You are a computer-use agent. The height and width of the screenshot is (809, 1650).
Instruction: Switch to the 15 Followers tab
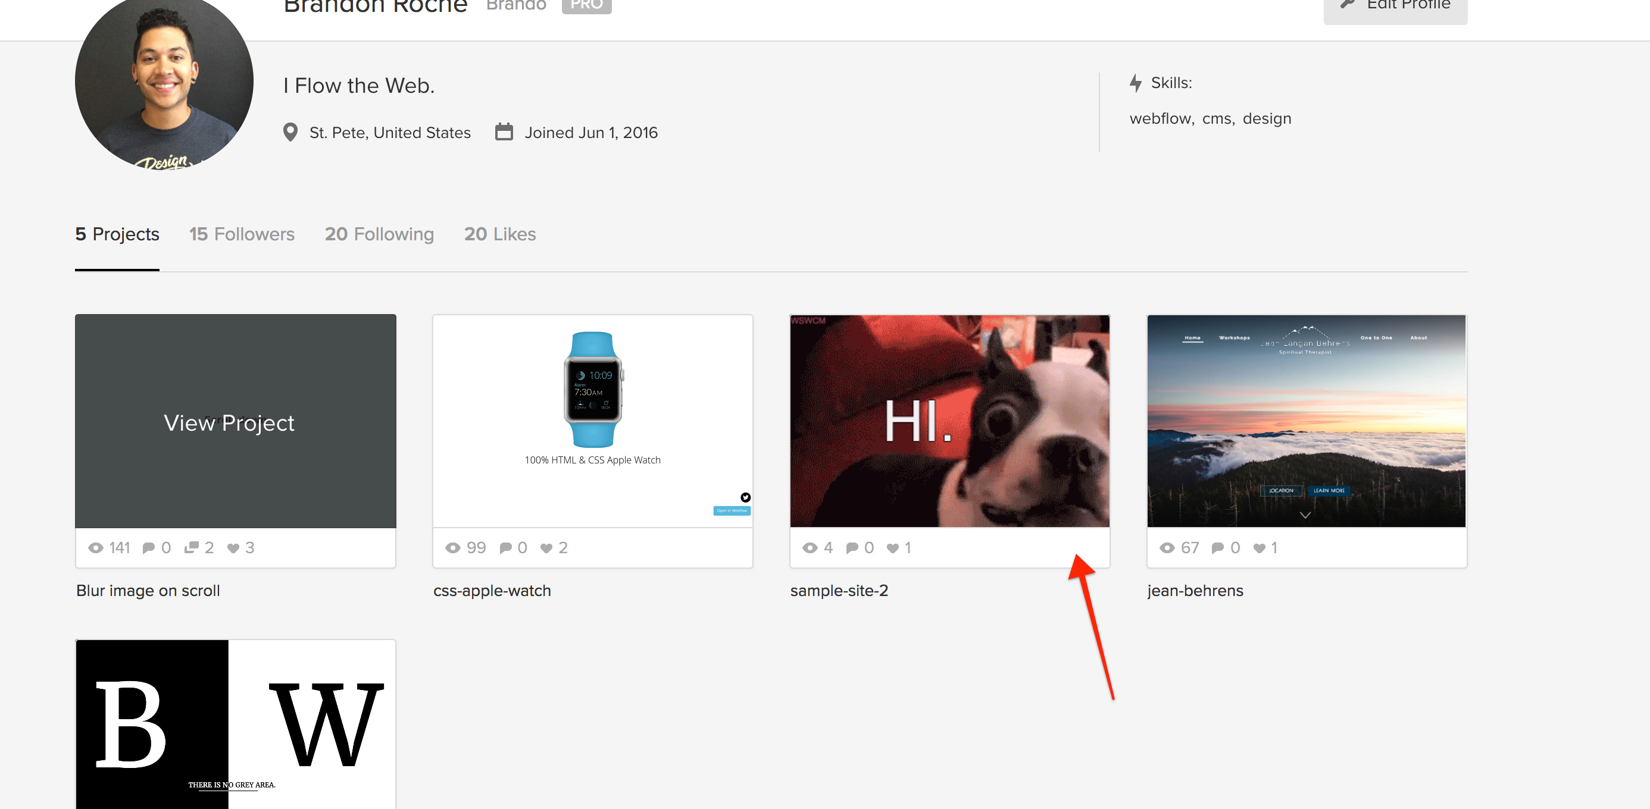[242, 234]
